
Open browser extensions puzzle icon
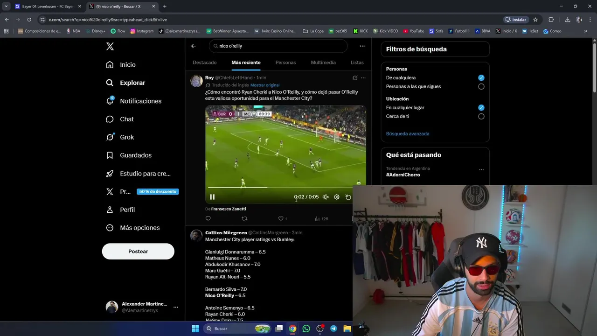click(x=551, y=20)
